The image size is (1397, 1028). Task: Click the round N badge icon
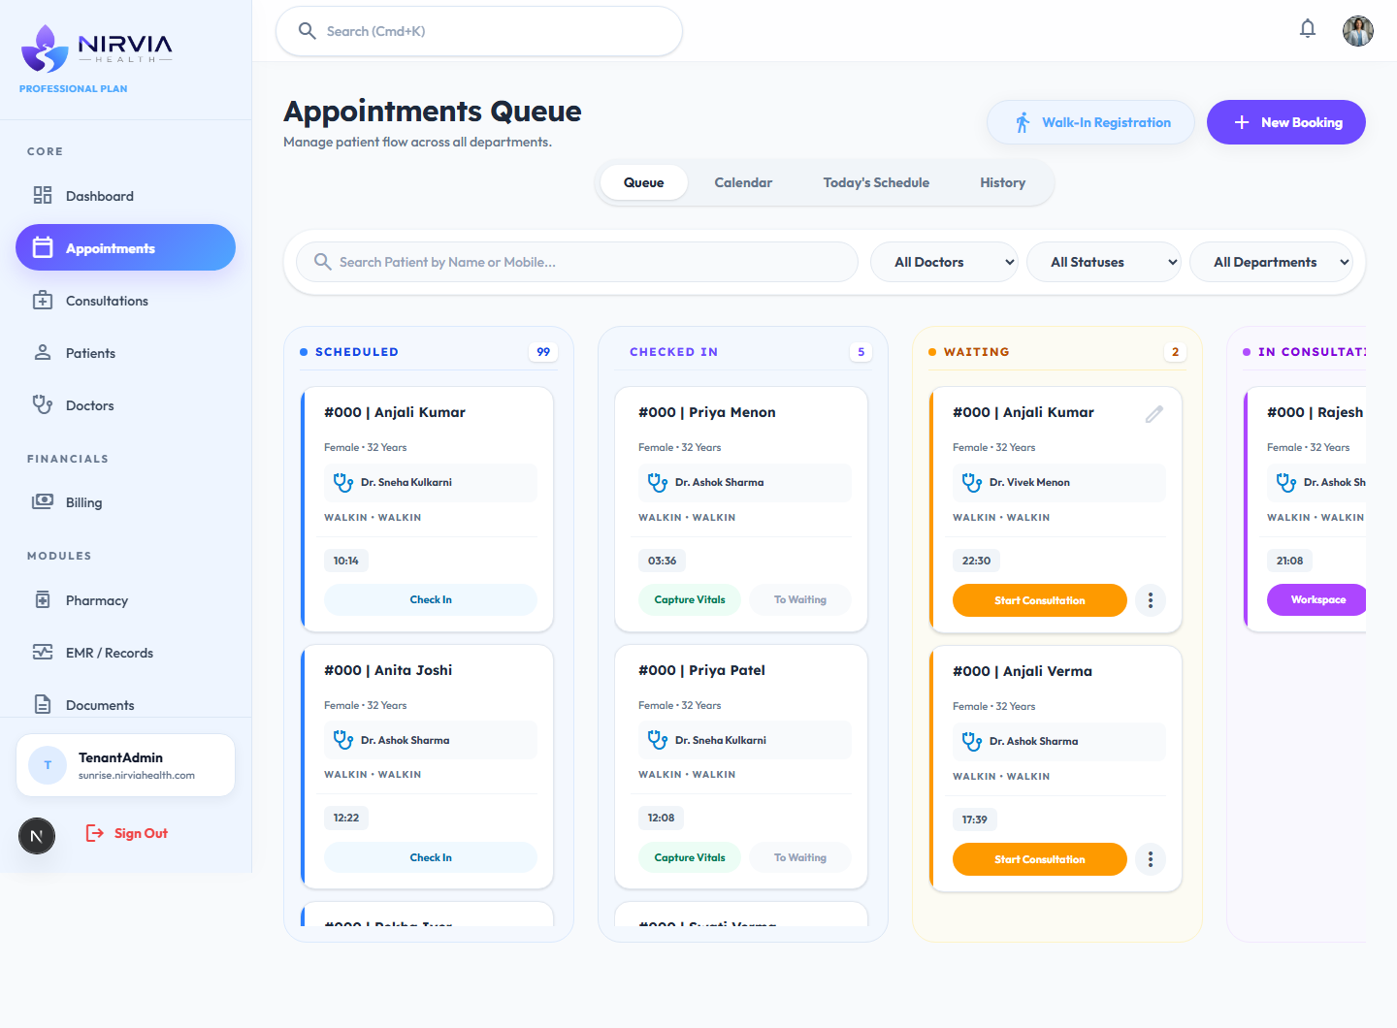[x=37, y=836]
